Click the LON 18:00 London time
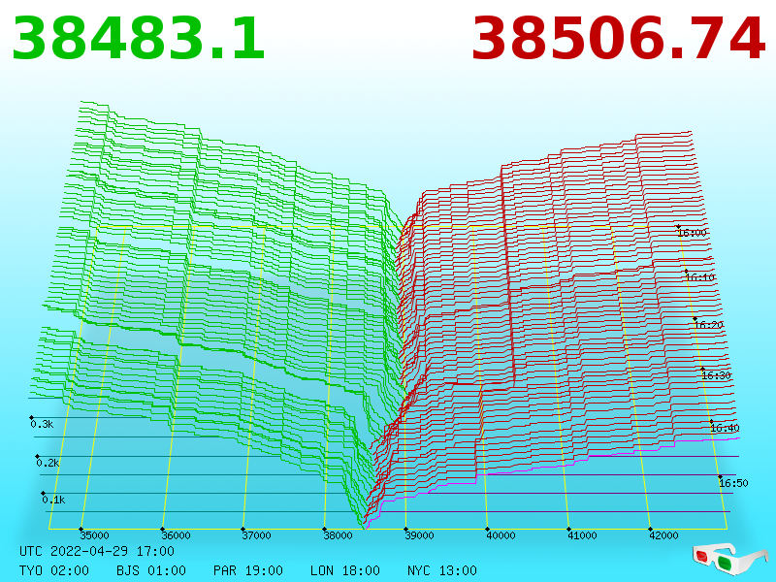The height and width of the screenshot is (582, 776). point(345,570)
